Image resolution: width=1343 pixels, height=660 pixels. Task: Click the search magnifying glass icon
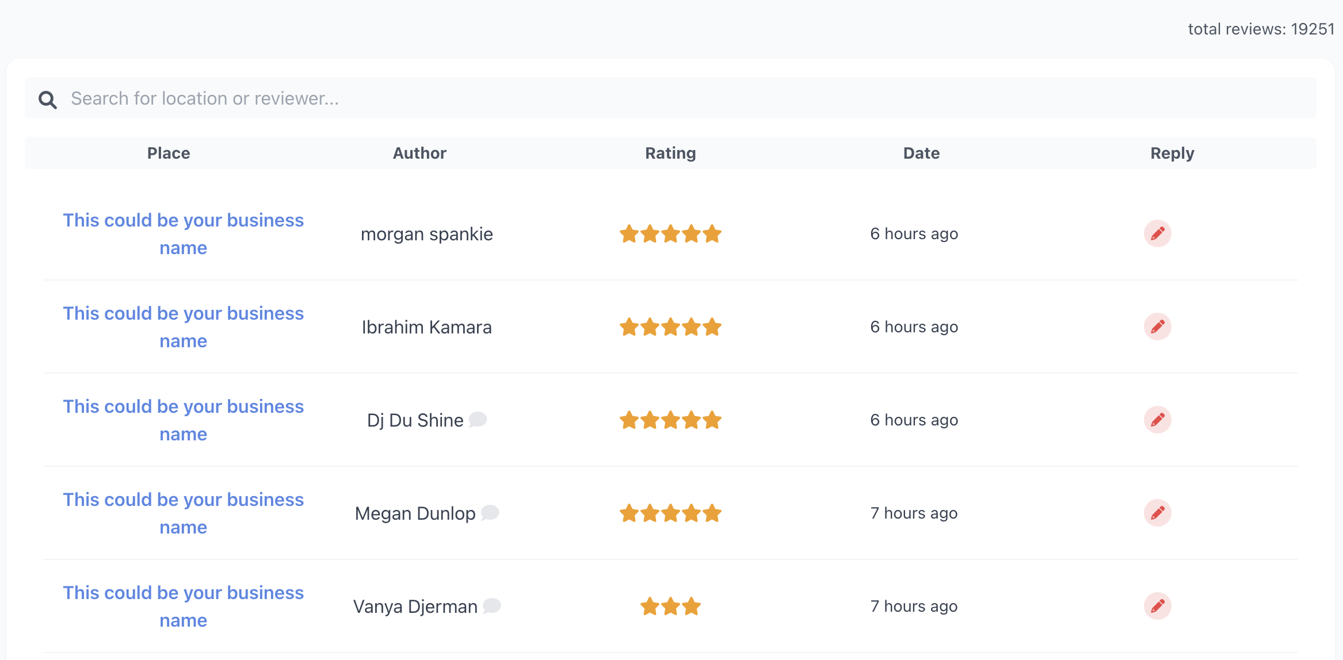tap(48, 98)
